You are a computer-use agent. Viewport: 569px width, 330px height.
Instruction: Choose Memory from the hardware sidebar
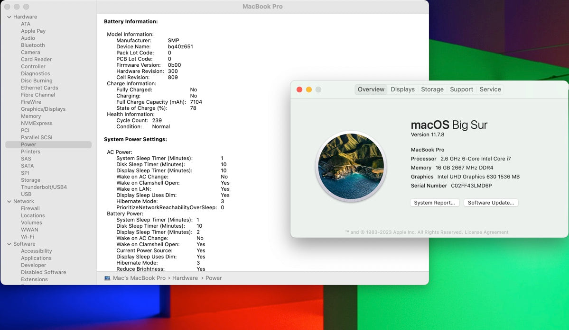click(31, 116)
